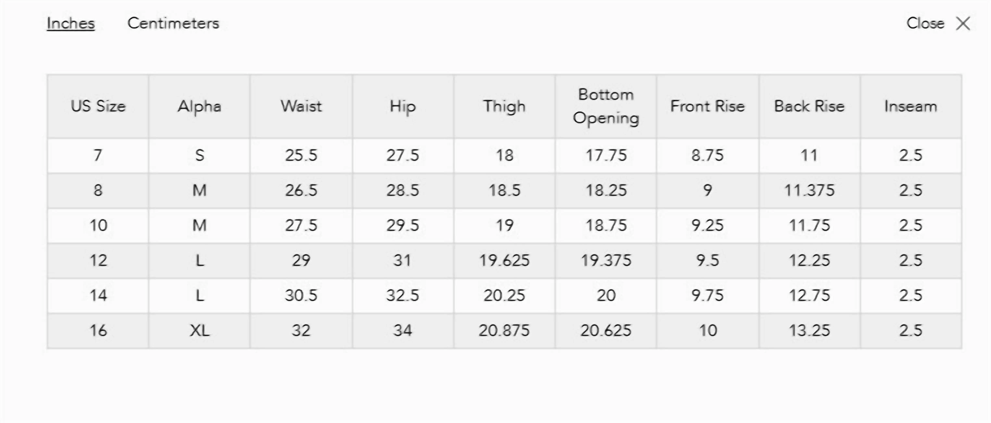Select the Inches tab
The height and width of the screenshot is (423, 991).
coord(71,23)
